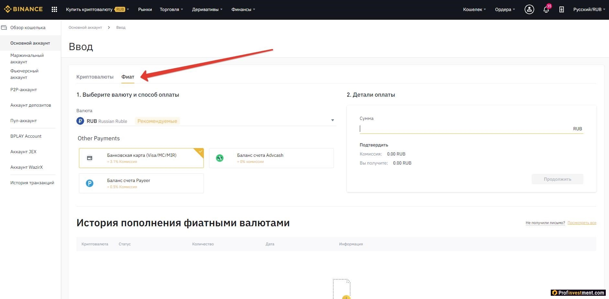The width and height of the screenshot is (609, 299).
Task: Click the Рекомендуемые badge
Action: coord(157,121)
